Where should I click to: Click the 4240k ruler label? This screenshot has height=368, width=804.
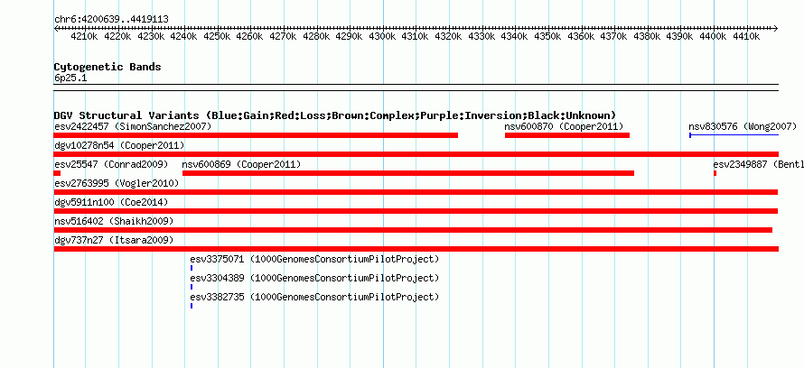click(184, 37)
